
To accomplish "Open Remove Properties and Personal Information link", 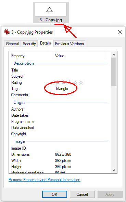I will click(45, 180).
